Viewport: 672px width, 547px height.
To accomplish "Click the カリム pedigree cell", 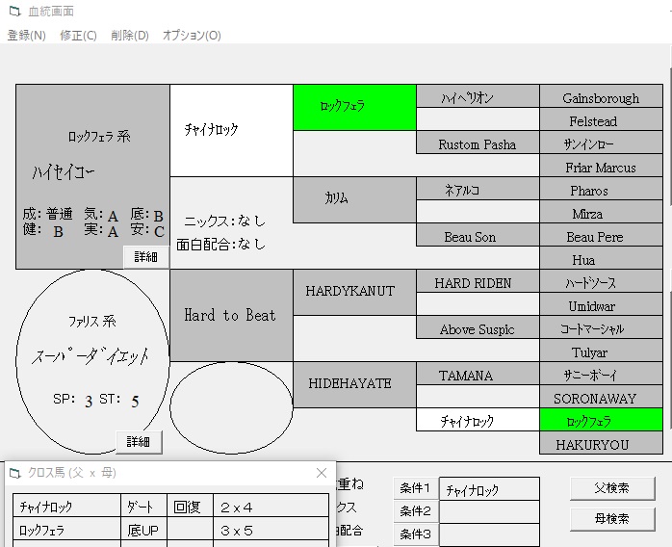I will pyautogui.click(x=354, y=199).
